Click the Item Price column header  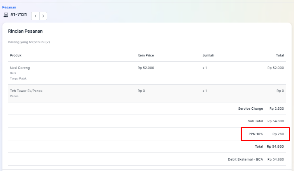[146, 55]
